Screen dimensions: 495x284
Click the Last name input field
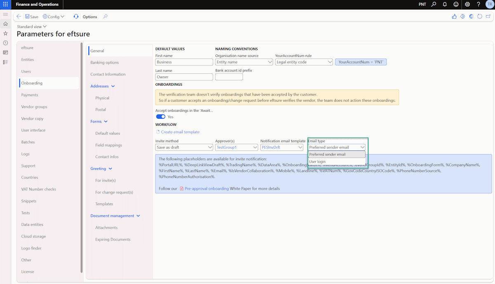[184, 77]
